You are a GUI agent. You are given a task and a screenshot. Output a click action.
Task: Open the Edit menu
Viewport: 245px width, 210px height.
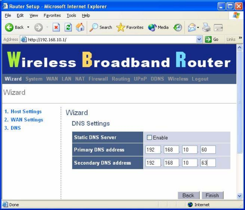20,15
